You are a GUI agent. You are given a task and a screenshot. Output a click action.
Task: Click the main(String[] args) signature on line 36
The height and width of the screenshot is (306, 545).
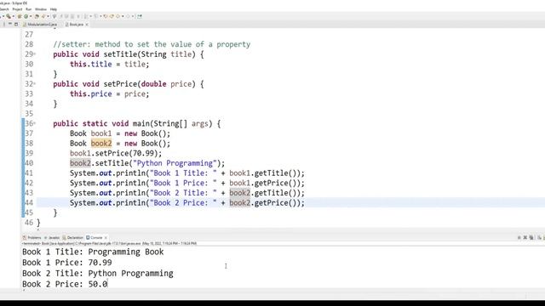pyautogui.click(x=172, y=123)
